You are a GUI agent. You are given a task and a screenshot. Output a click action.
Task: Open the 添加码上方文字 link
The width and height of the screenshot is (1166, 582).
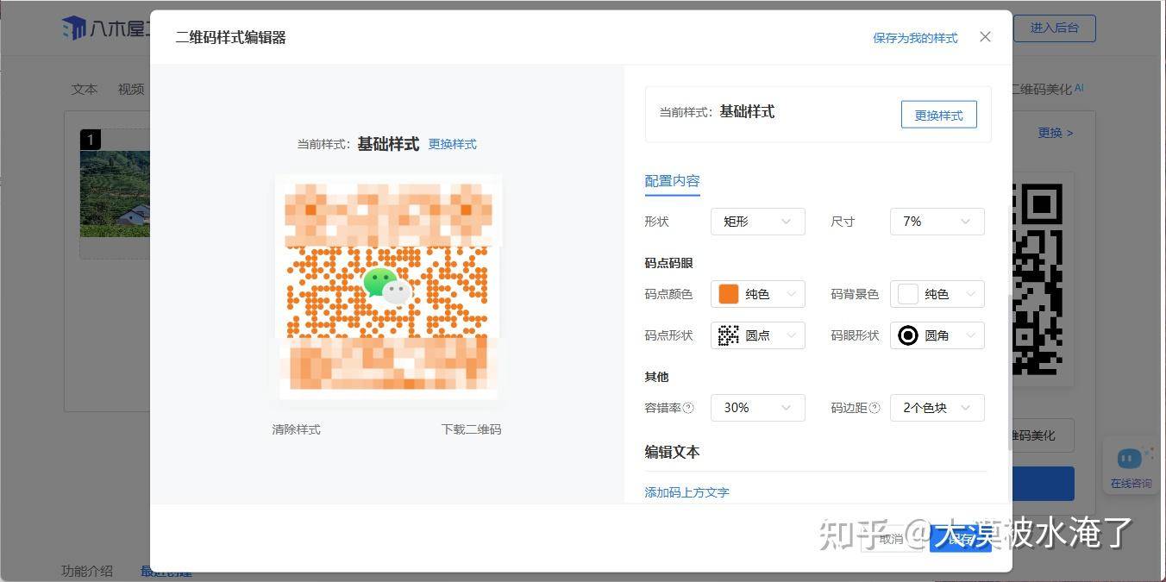[x=687, y=492]
